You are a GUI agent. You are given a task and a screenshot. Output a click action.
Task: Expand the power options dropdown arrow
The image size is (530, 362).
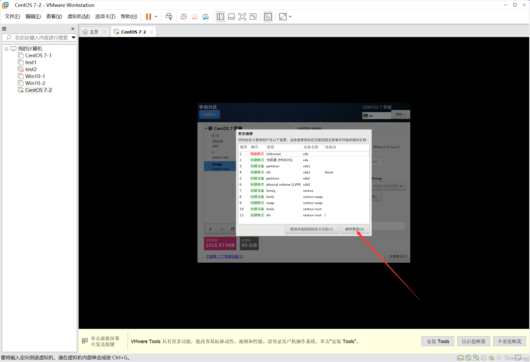(156, 17)
